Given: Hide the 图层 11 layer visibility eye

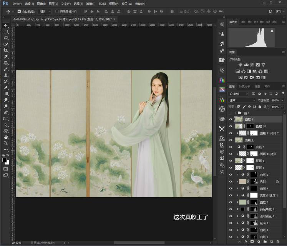Looking at the screenshot, I should (x=231, y=120).
